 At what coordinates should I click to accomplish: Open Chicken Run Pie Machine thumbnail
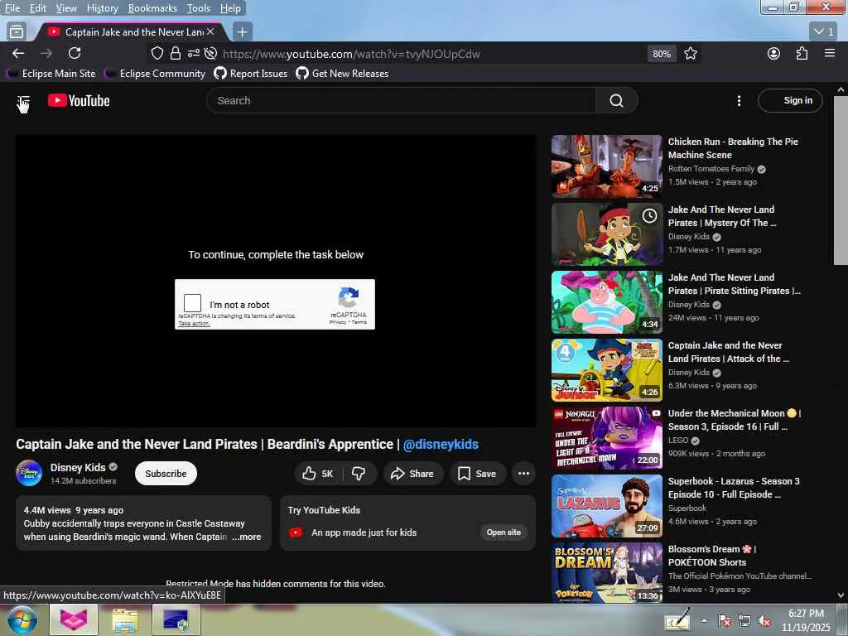(x=607, y=166)
